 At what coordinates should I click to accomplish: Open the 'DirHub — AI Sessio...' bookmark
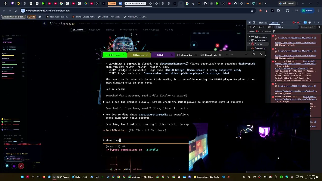point(109,17)
